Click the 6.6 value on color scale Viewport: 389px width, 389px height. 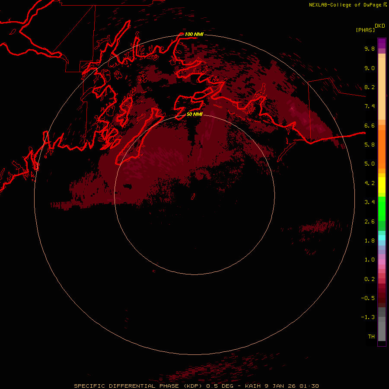pos(370,125)
